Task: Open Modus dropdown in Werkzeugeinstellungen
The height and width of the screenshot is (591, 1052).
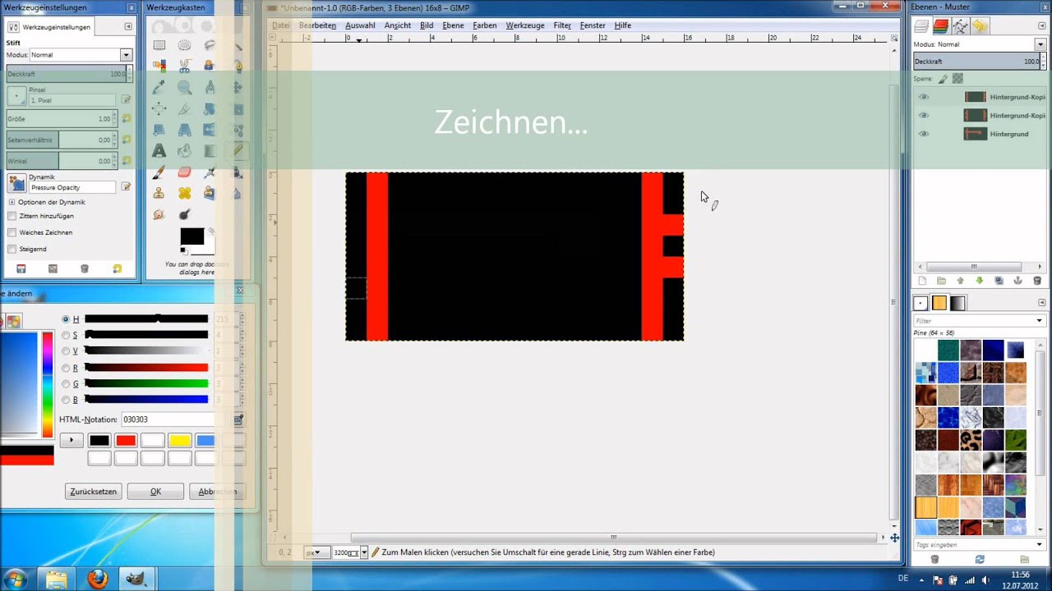Action: click(x=81, y=55)
